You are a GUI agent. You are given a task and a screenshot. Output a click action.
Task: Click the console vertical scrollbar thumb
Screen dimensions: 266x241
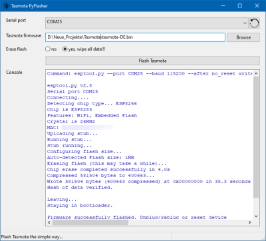256,137
